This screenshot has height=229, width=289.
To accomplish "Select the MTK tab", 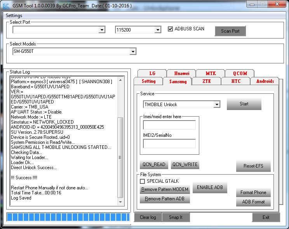I will [x=211, y=73].
